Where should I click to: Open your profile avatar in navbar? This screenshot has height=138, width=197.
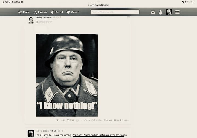(x=169, y=12)
